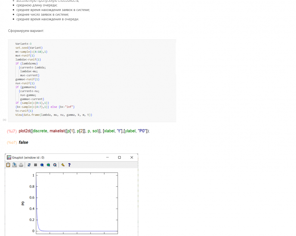Minimize the Gnuplot window

[x=107, y=158]
